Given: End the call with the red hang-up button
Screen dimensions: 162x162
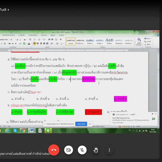Looking at the screenshot, I should point(54,150).
